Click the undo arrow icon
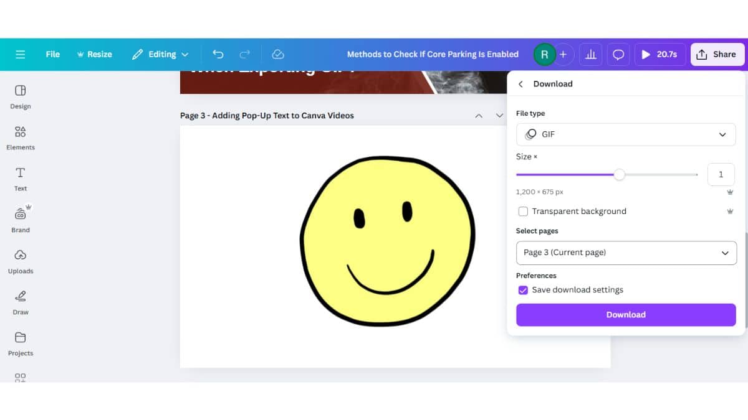The height and width of the screenshot is (420, 748). pyautogui.click(x=218, y=54)
